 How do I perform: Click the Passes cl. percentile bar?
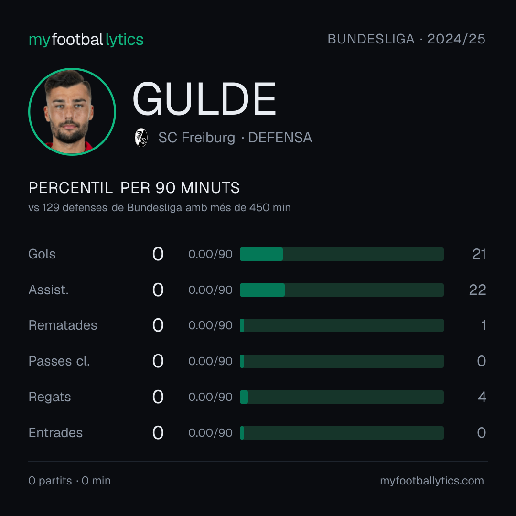[342, 361]
